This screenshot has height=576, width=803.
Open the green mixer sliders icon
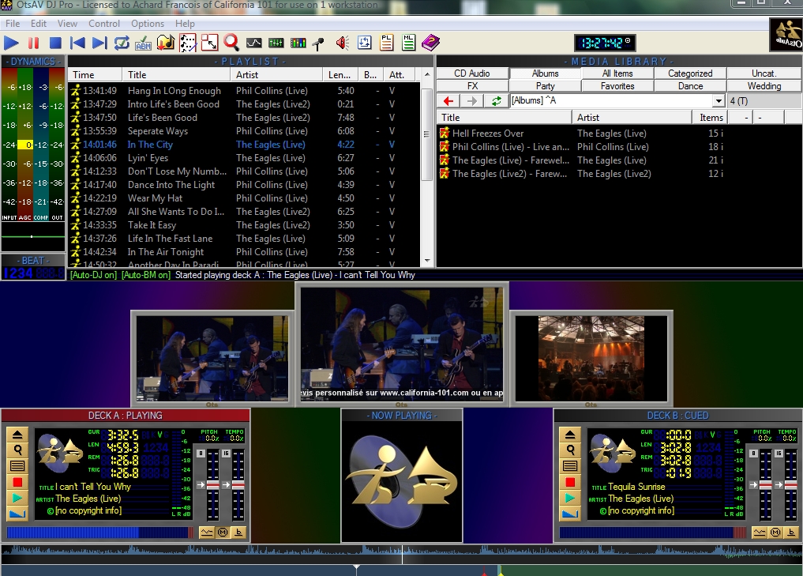pos(276,43)
